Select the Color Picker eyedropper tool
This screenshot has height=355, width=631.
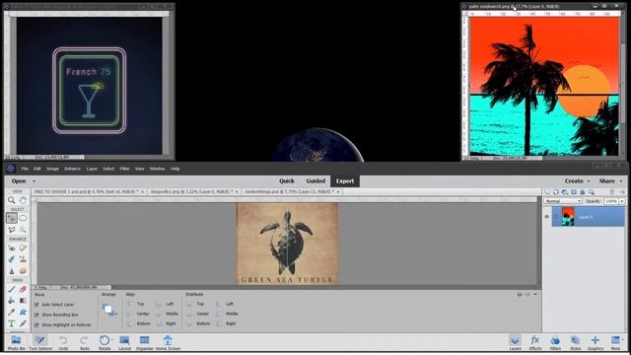(x=11, y=312)
